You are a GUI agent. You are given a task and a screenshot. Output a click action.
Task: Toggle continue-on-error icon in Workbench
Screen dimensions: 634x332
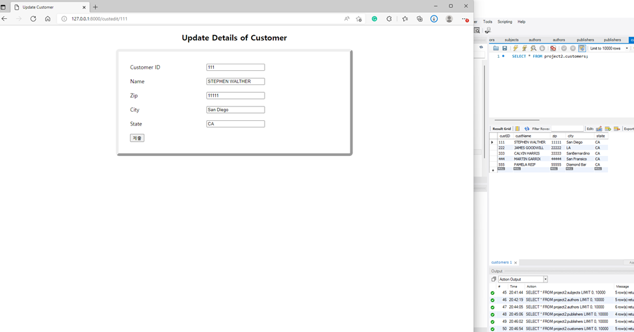click(x=553, y=48)
